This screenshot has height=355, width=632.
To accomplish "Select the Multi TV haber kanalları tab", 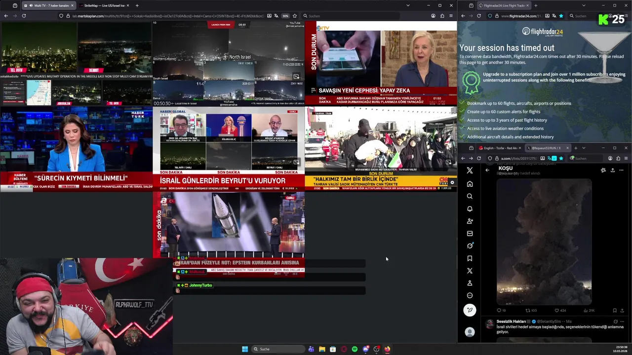I will (x=48, y=5).
